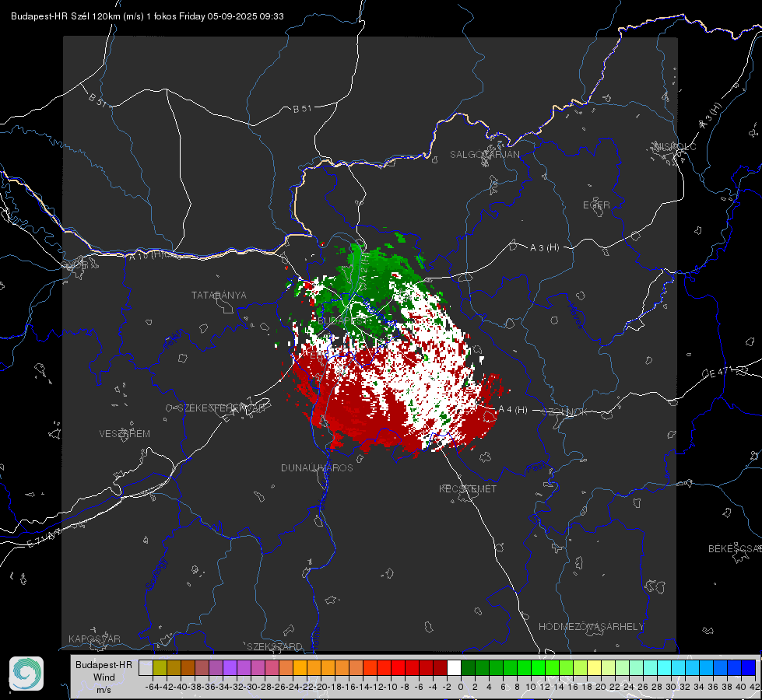Click the 'Somogy' county label in blue
The width and height of the screenshot is (762, 700).
[x=156, y=574]
